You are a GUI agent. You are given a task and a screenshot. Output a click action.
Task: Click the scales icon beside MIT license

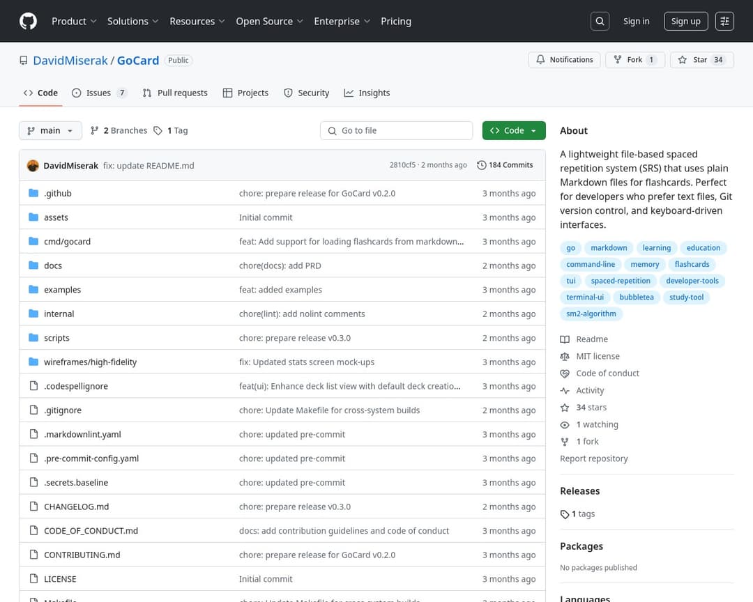[x=565, y=356]
